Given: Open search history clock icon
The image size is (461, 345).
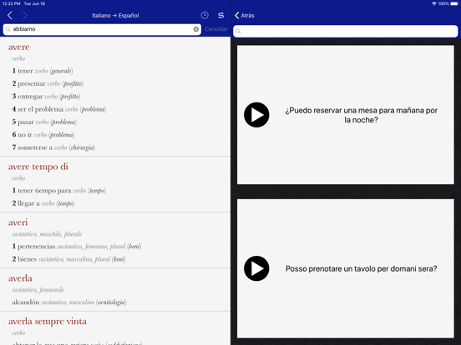Looking at the screenshot, I should coord(205,16).
